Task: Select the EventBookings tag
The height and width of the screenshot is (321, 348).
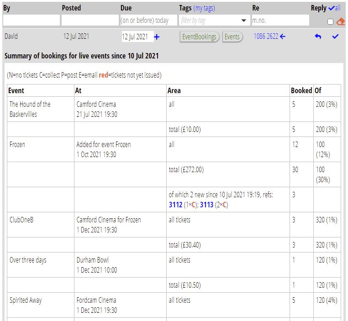Action: click(199, 37)
